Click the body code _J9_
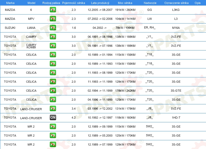The width and height of the screenshot is (206, 149). click(x=150, y=108)
